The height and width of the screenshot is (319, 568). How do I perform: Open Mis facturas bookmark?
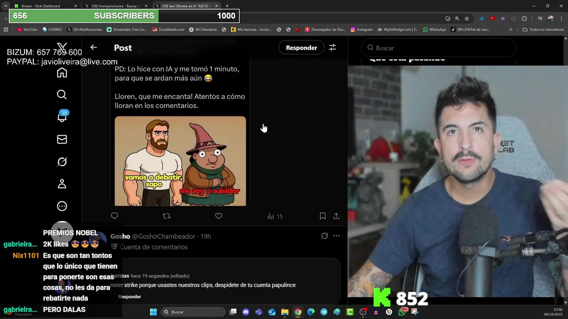tap(251, 30)
